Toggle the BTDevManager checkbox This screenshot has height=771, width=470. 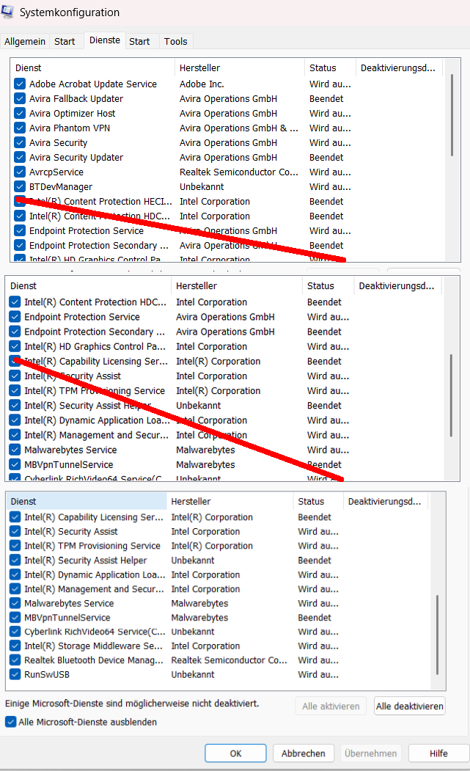[20, 187]
